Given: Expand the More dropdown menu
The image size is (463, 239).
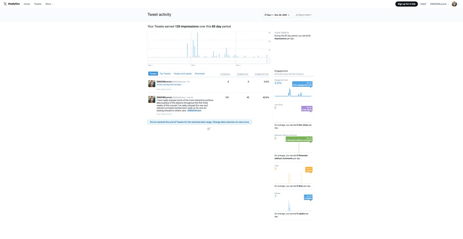Looking at the screenshot, I should pos(49,4).
